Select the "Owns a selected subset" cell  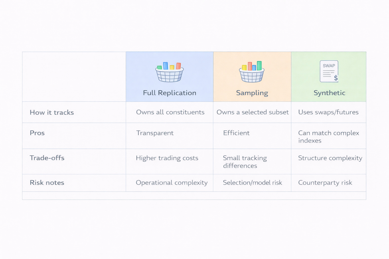pyautogui.click(x=252, y=112)
